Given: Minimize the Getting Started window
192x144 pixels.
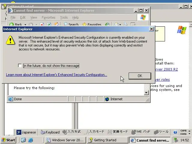Looking at the screenshot, I should 181,7.
